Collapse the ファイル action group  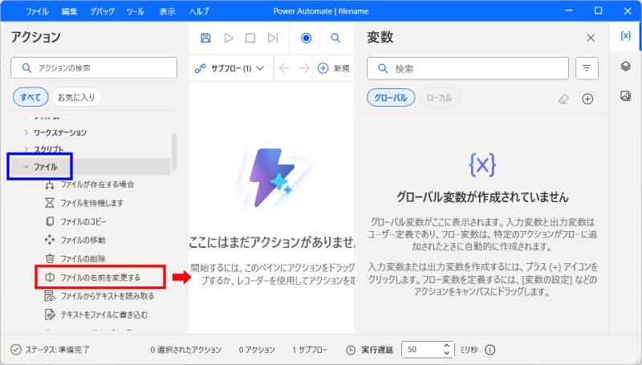(26, 167)
